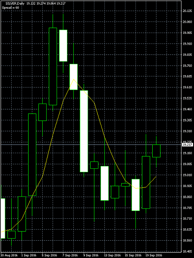This screenshot has width=194, height=258.
Task: Click the yellow moving average line peak
Action: tap(74, 80)
